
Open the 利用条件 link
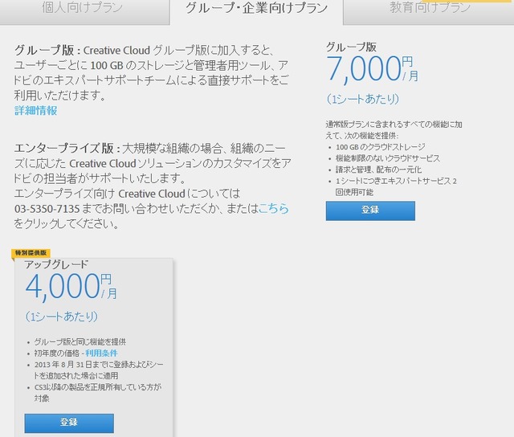pos(101,353)
